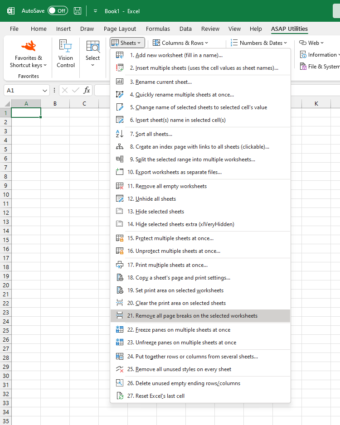Open the Page Layout tab
The width and height of the screenshot is (340, 425).
tap(120, 29)
